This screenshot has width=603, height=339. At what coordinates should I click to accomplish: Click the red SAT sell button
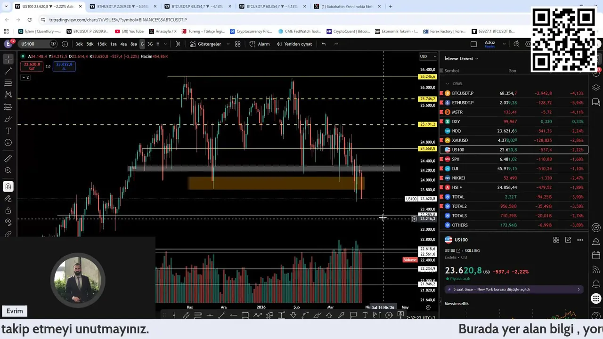[x=32, y=66]
